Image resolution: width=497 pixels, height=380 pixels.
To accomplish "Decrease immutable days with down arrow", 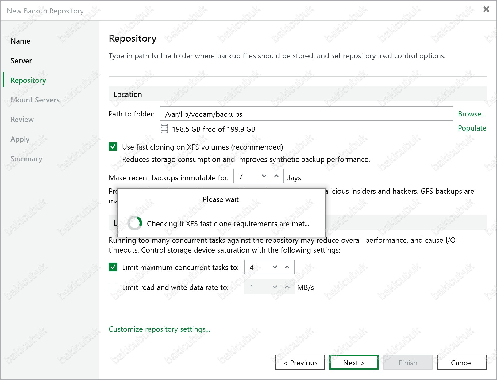I will click(264, 176).
